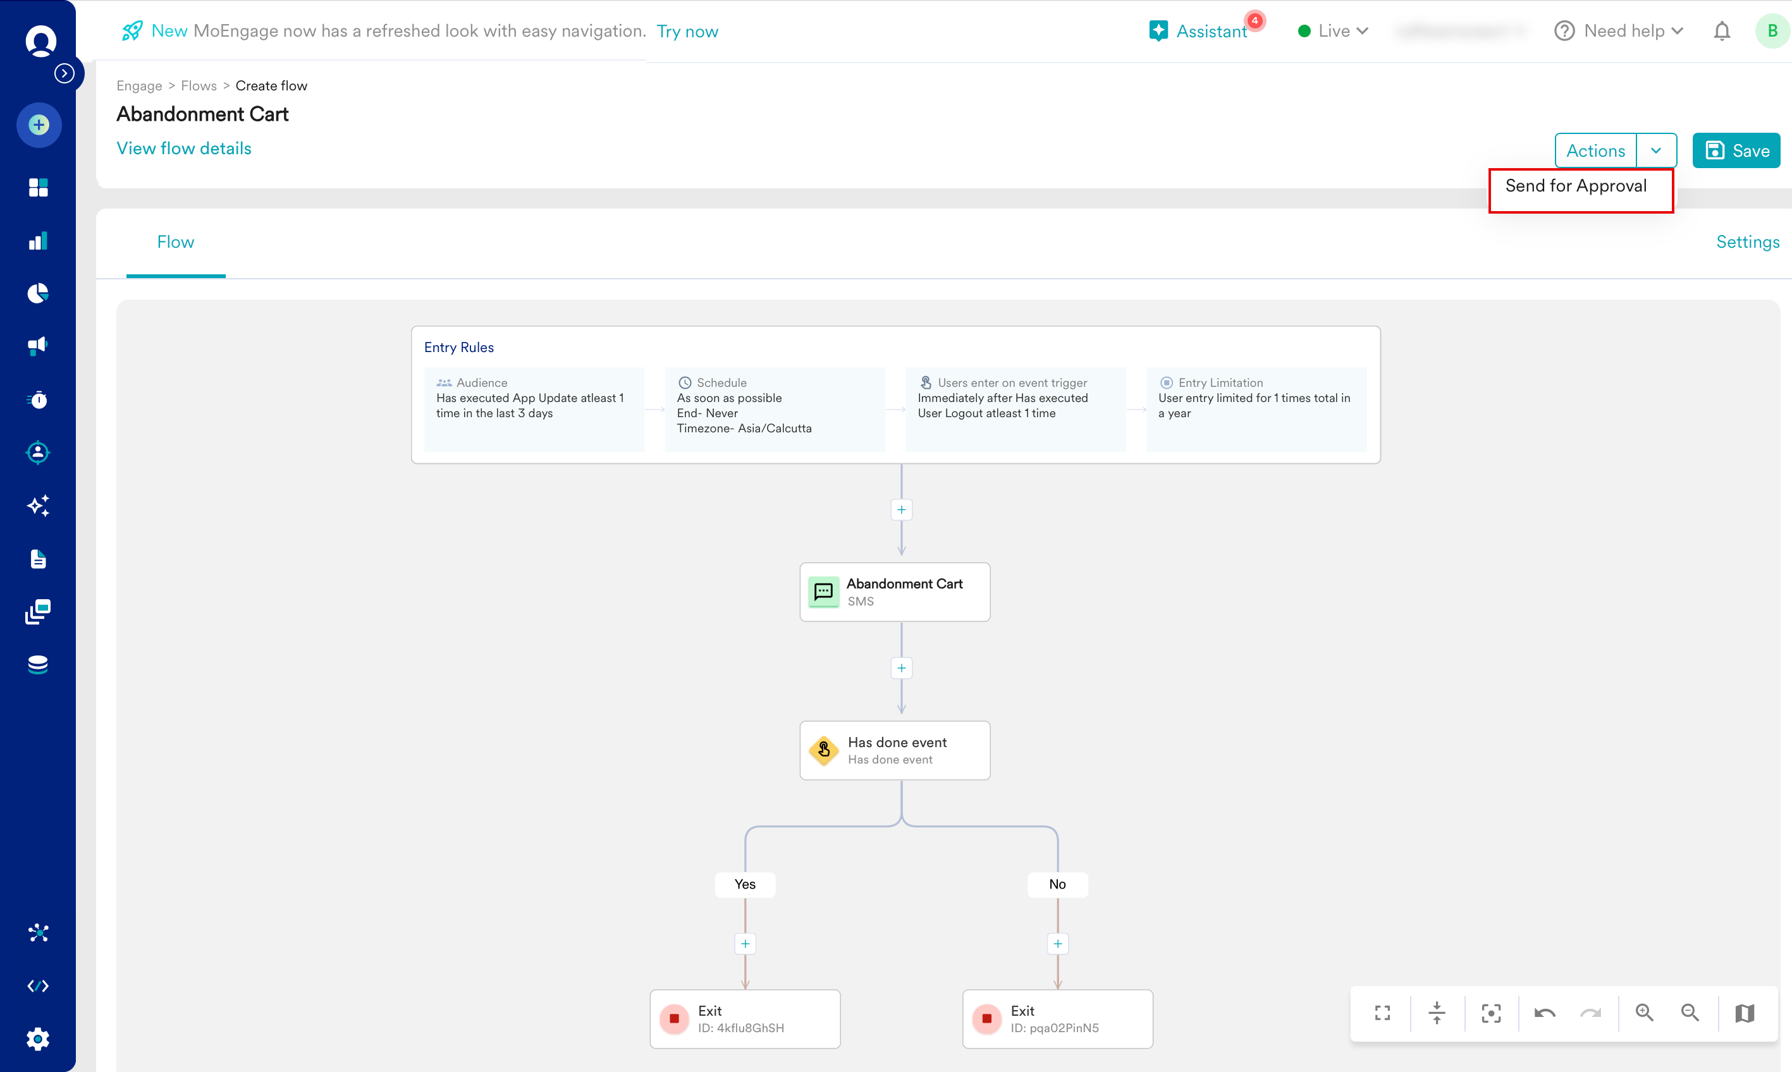Open the sidebar settings gear
The height and width of the screenshot is (1072, 1792).
pos(37,1038)
